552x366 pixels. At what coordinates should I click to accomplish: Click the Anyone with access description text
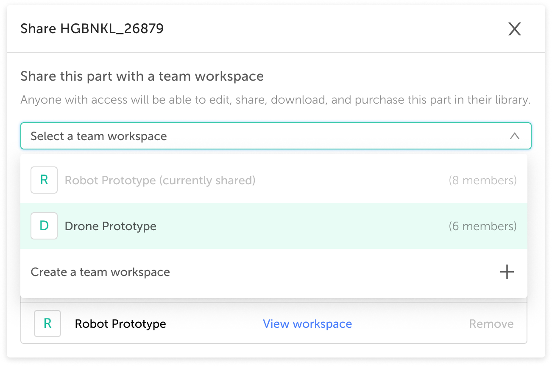[276, 100]
